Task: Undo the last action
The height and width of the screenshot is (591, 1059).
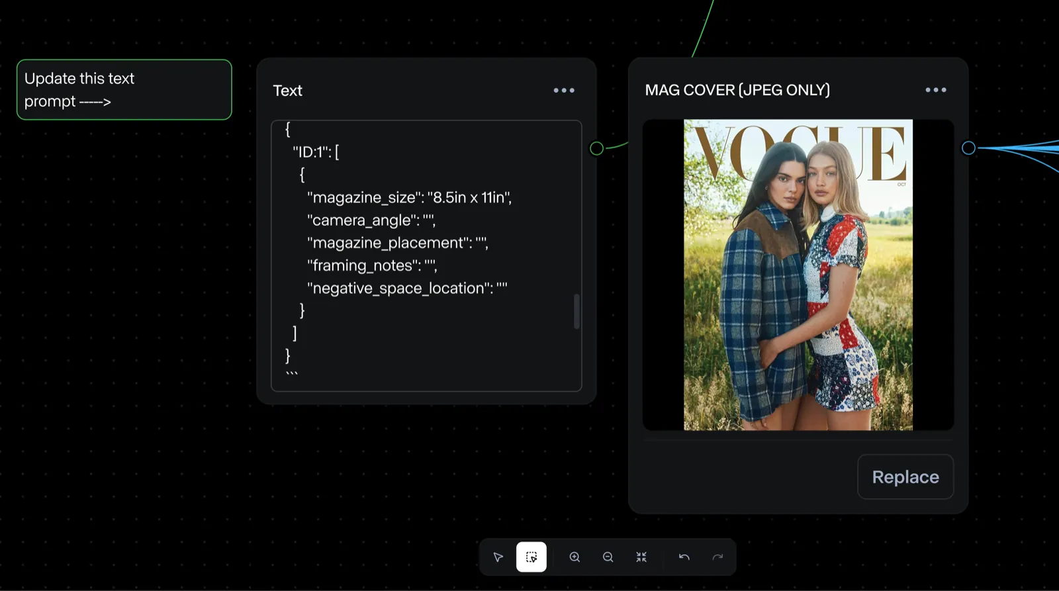Action: 684,557
